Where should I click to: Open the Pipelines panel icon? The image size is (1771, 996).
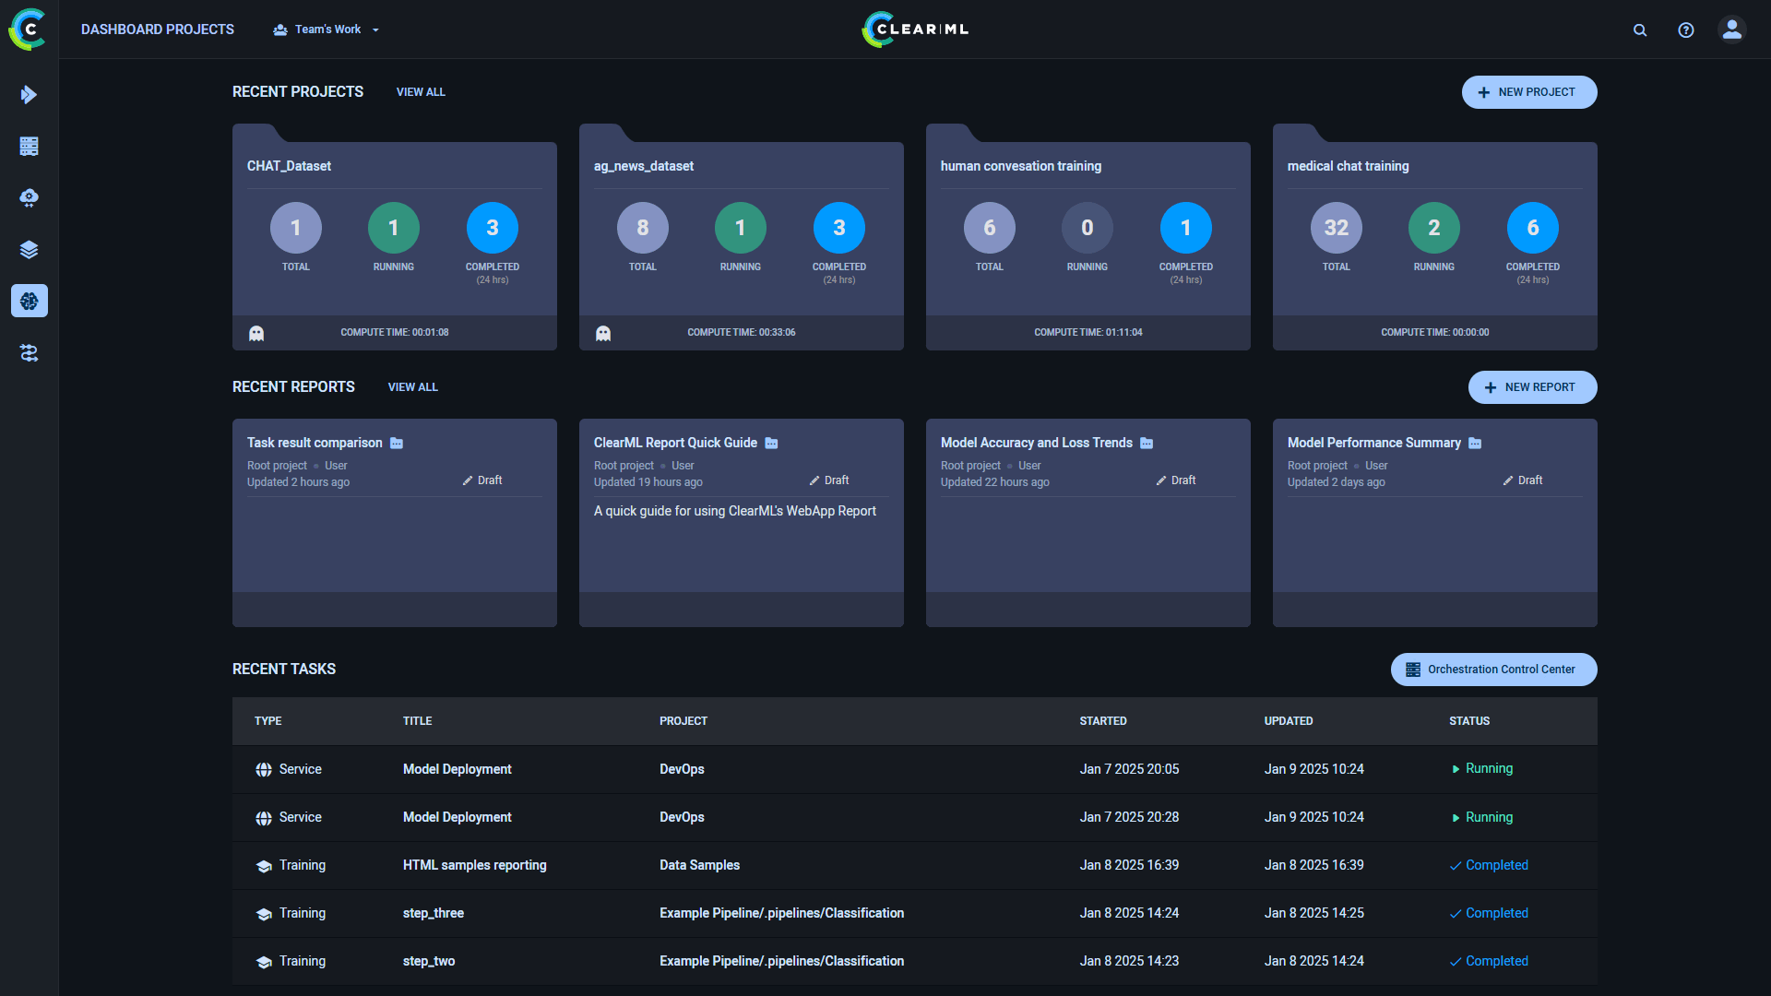[30, 354]
